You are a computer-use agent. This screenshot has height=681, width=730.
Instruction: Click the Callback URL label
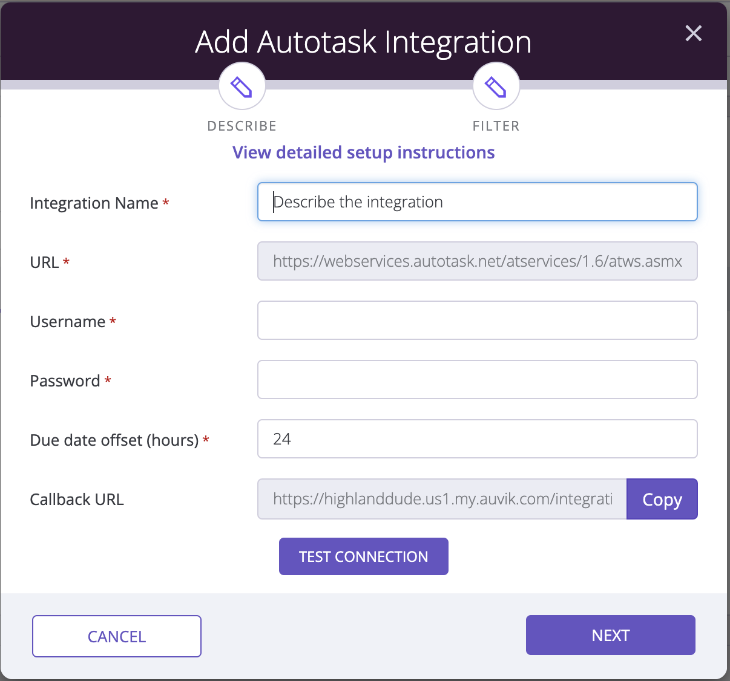[77, 500]
